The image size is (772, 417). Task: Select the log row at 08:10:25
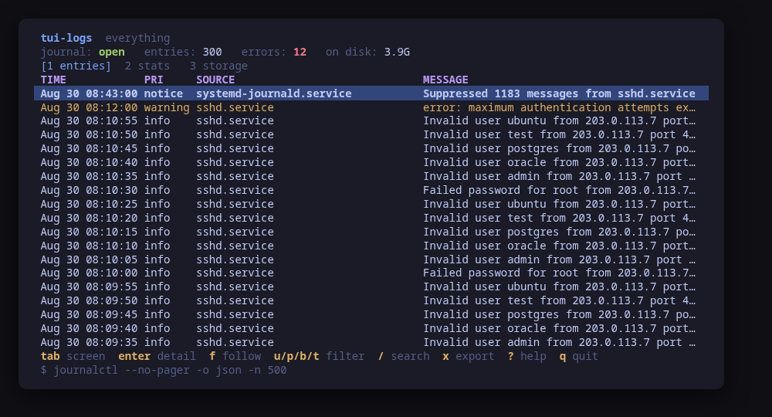[371, 204]
